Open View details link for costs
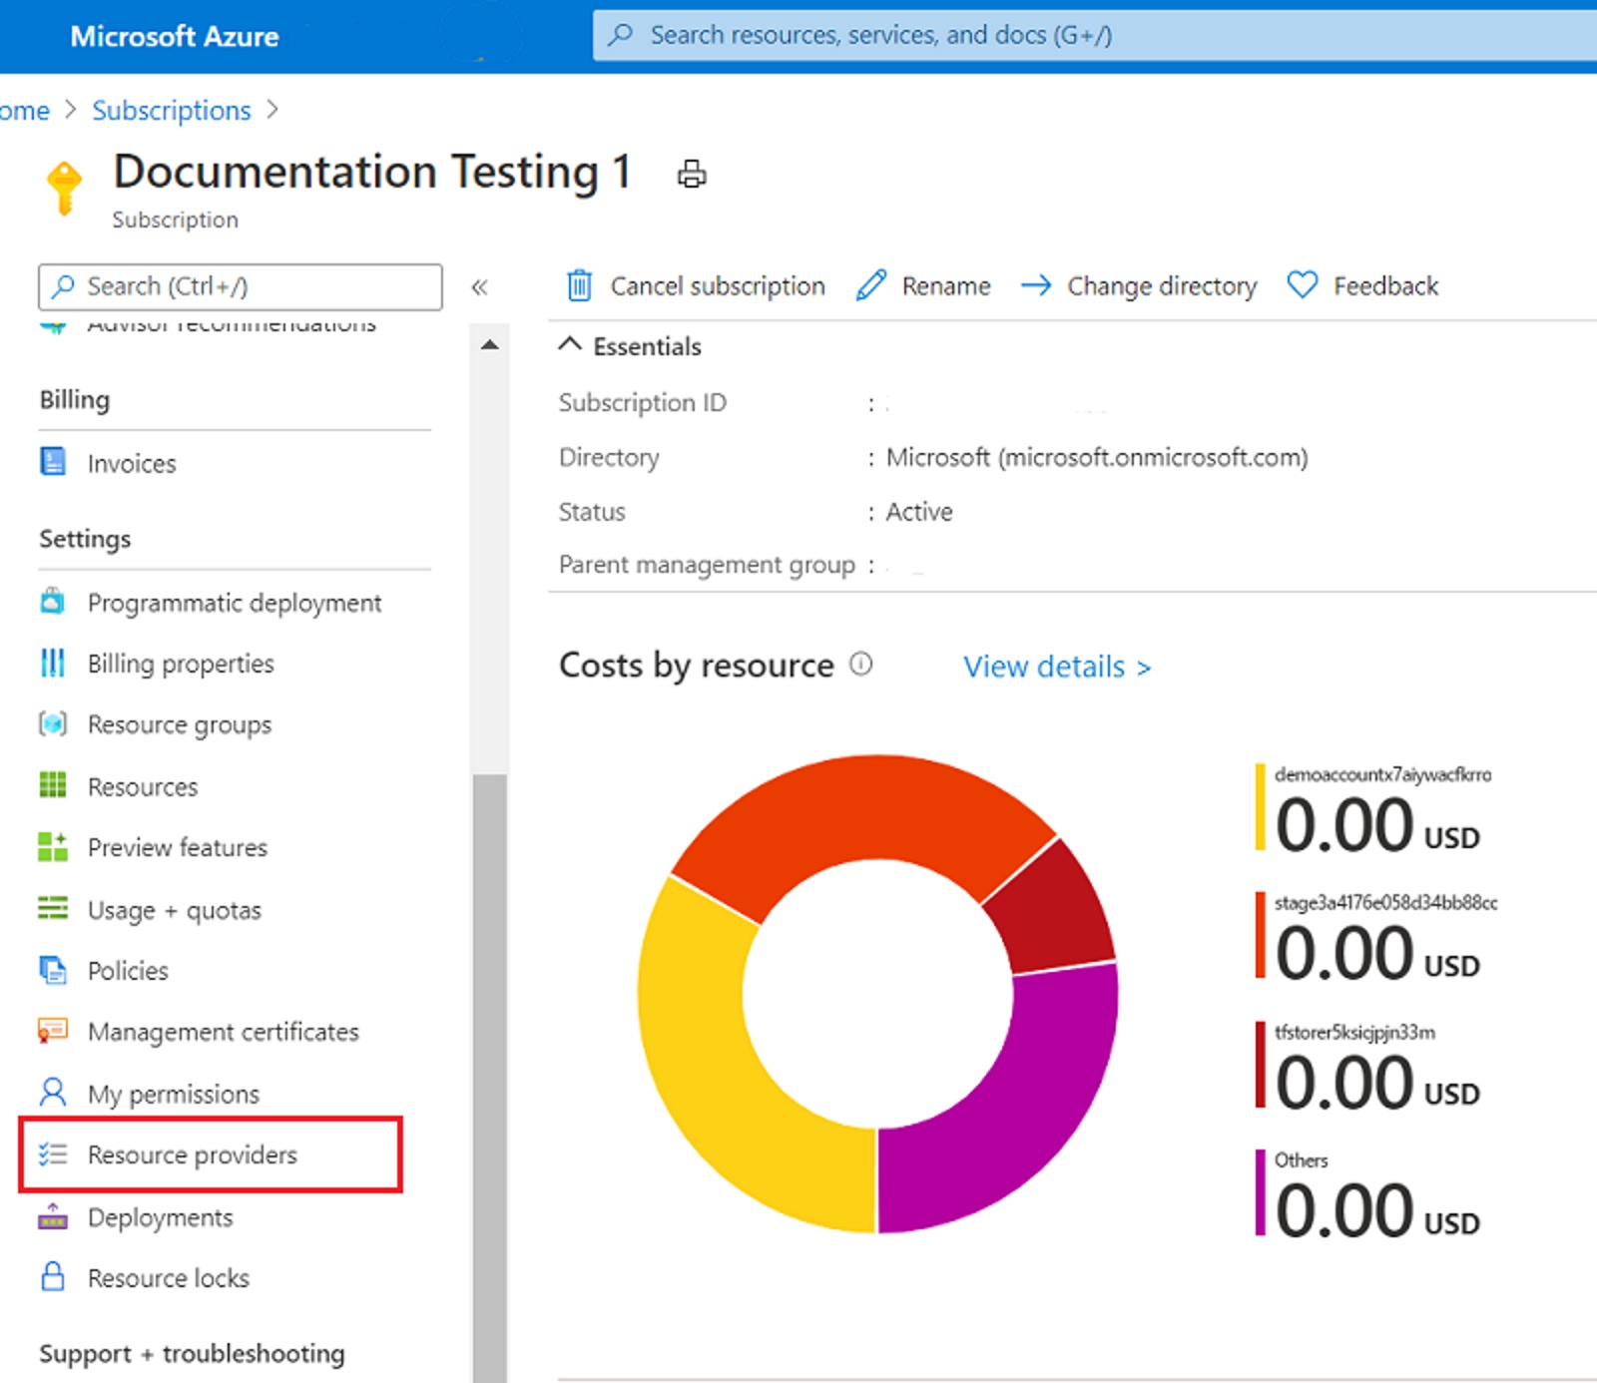Image resolution: width=1597 pixels, height=1383 pixels. click(x=1057, y=667)
